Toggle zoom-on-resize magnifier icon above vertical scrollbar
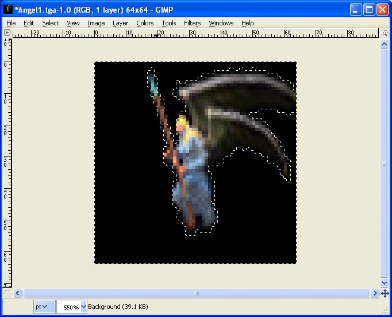Image resolution: width=392 pixels, height=317 pixels. 385,33
